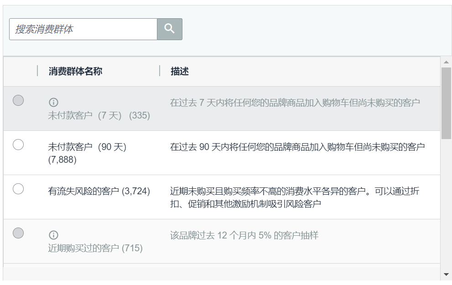Click the scrollbar down arrow
This screenshot has height=285, width=452.
(x=446, y=275)
